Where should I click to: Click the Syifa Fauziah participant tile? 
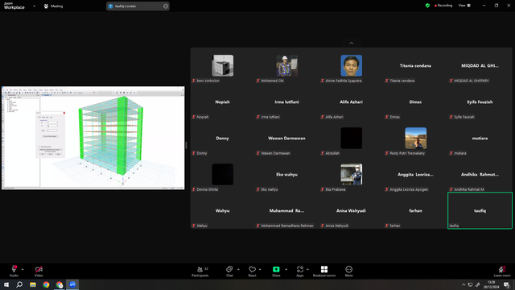pos(480,102)
